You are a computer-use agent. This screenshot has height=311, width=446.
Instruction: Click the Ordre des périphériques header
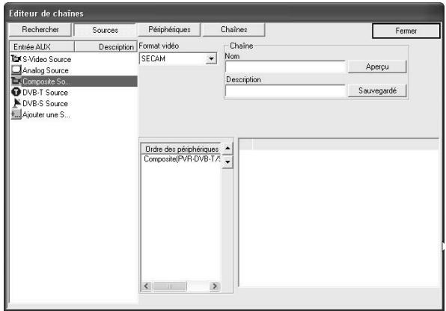[x=181, y=149]
